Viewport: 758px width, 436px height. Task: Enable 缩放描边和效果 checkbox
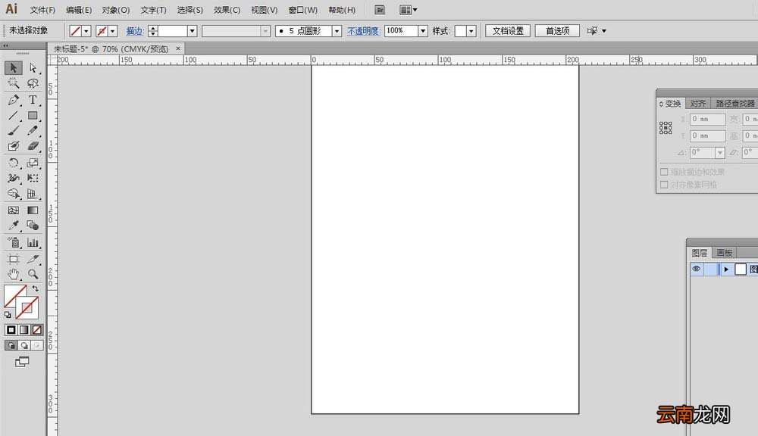coord(664,172)
